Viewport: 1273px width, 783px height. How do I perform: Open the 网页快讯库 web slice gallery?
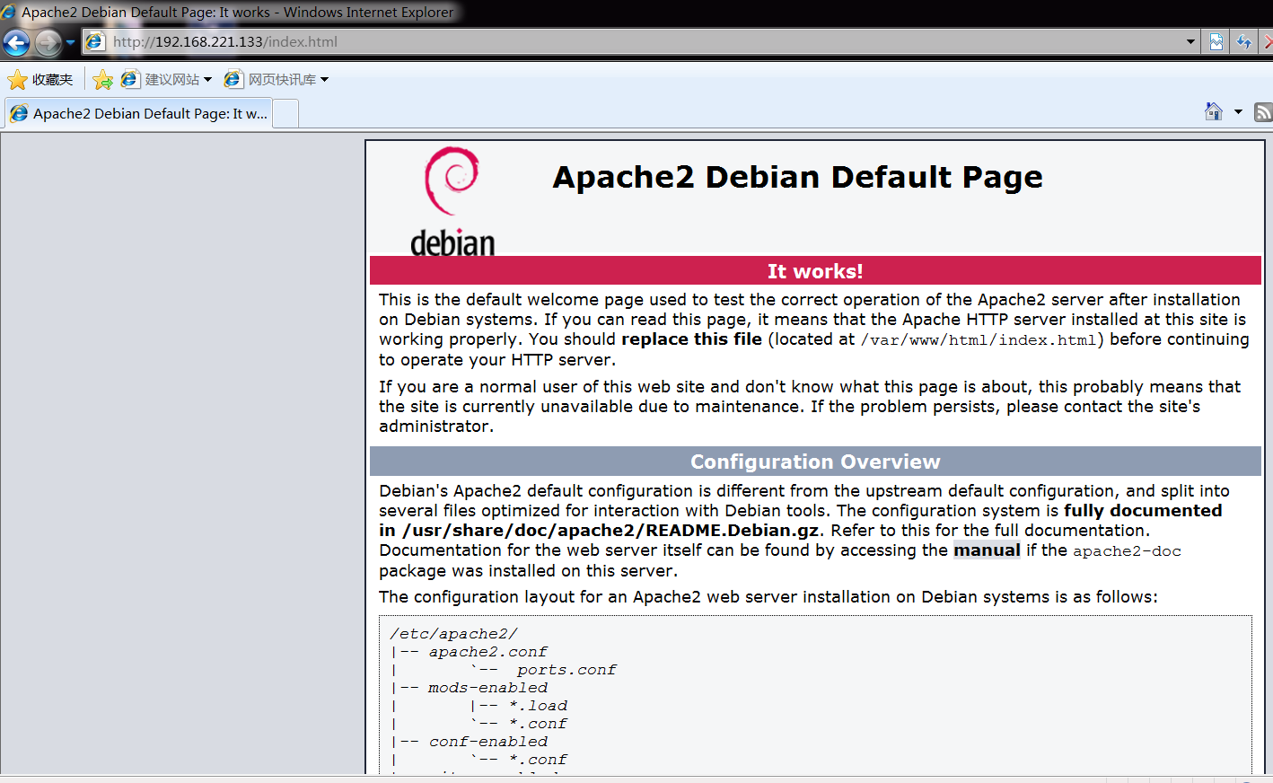(x=277, y=80)
